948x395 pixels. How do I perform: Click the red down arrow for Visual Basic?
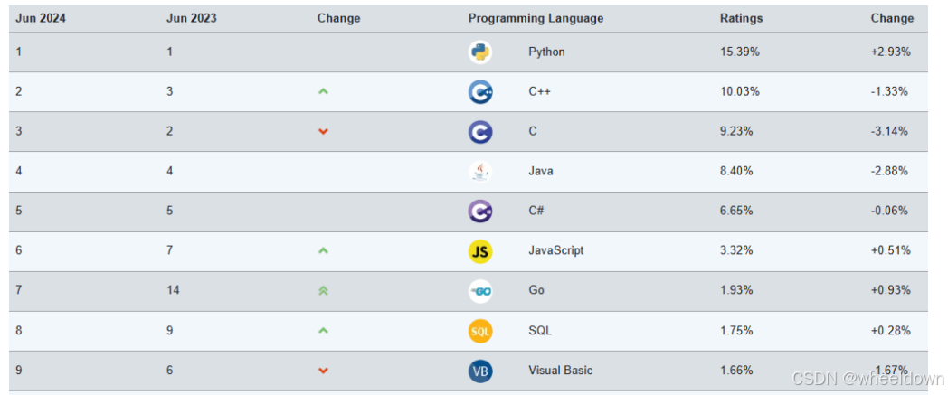(x=323, y=371)
